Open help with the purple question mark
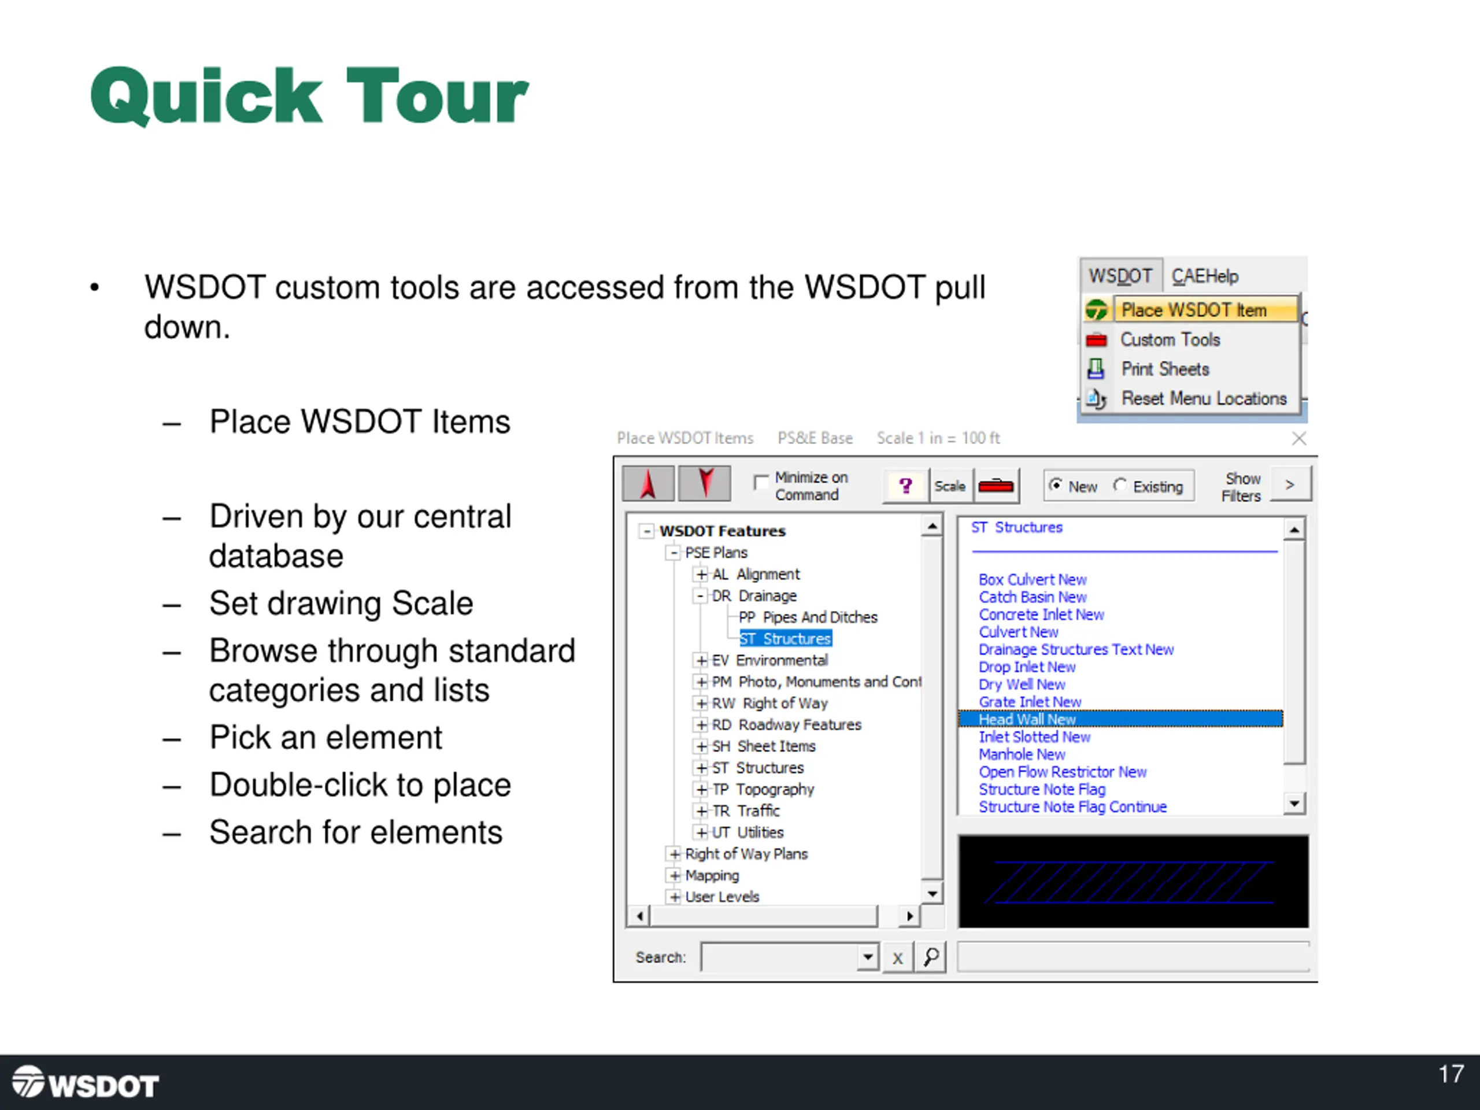The height and width of the screenshot is (1110, 1480). pos(905,486)
